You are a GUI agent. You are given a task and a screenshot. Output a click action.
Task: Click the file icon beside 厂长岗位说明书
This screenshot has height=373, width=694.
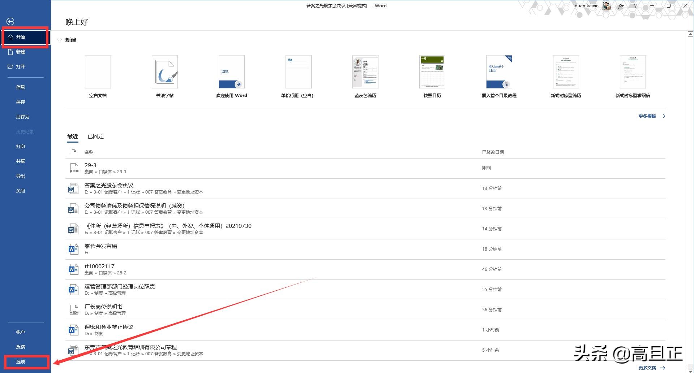pyautogui.click(x=74, y=310)
